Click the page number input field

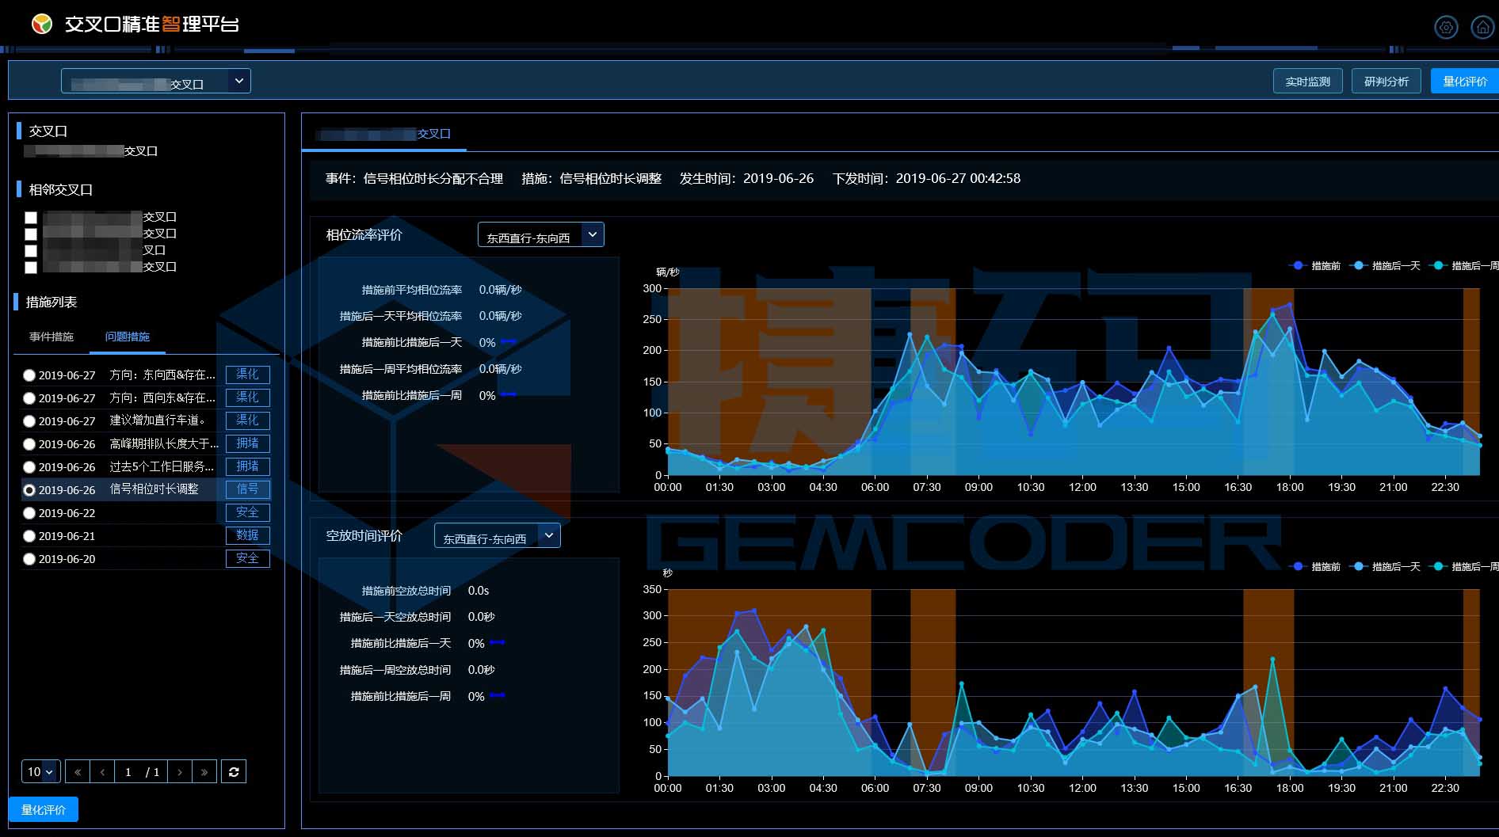pos(128,771)
